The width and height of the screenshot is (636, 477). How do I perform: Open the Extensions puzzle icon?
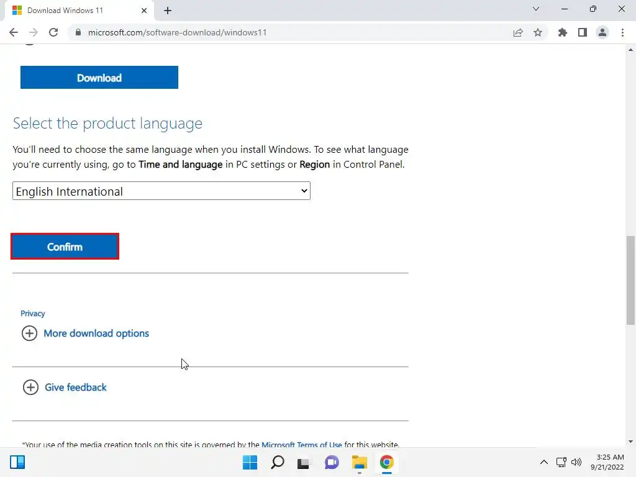coord(563,32)
